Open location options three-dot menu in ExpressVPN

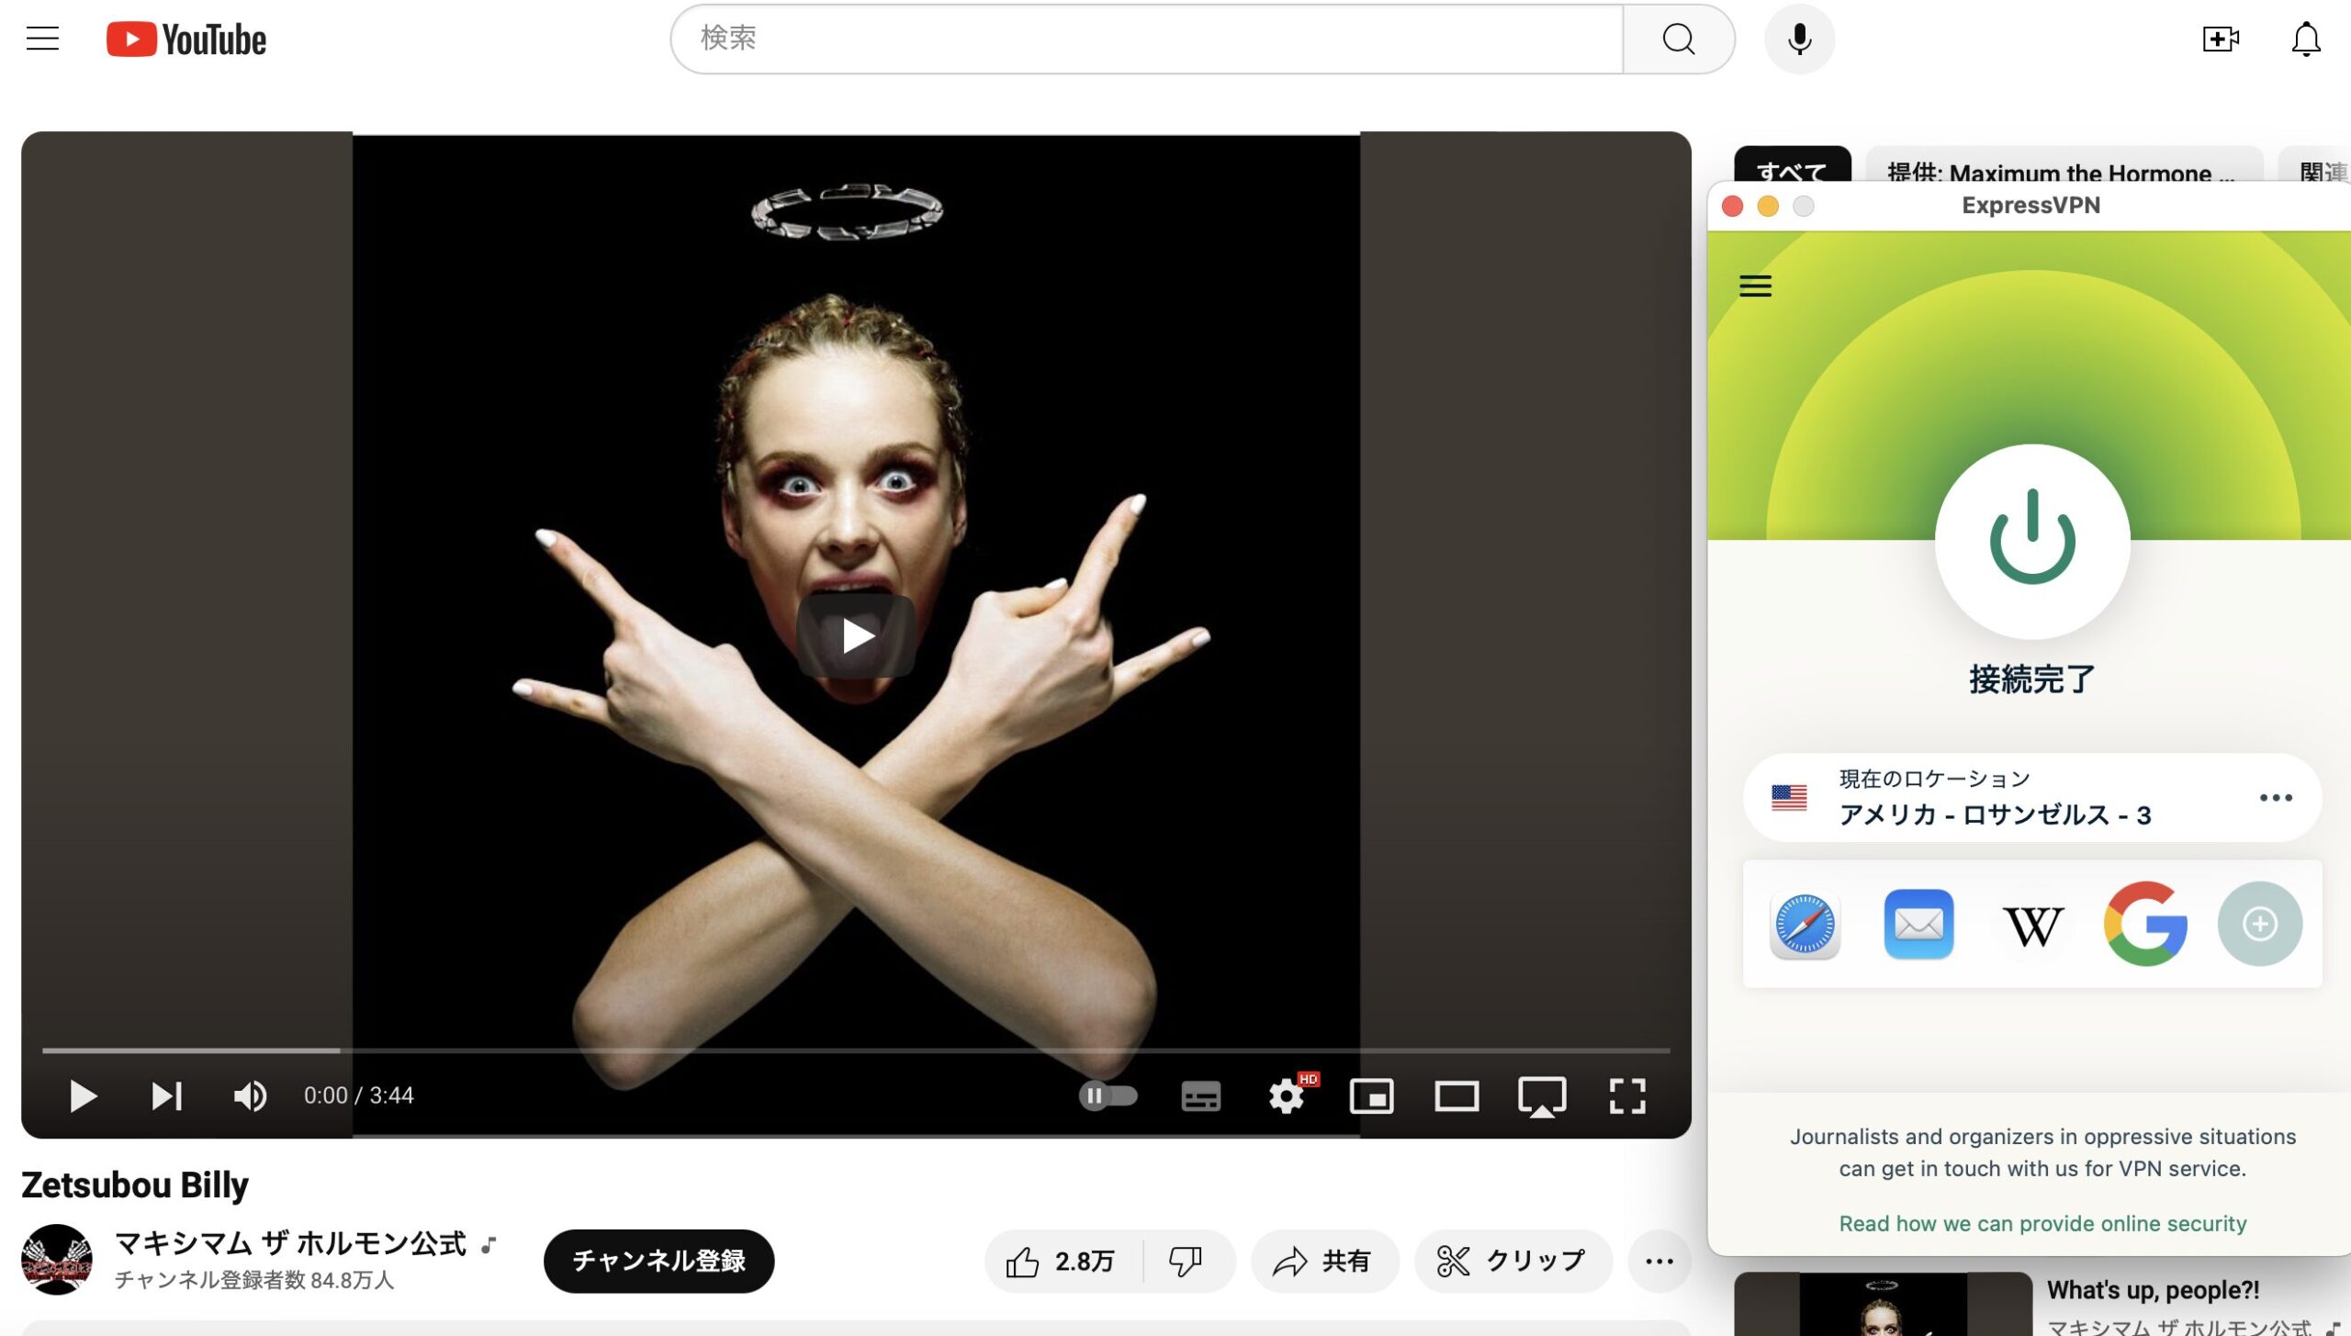[x=2276, y=797]
